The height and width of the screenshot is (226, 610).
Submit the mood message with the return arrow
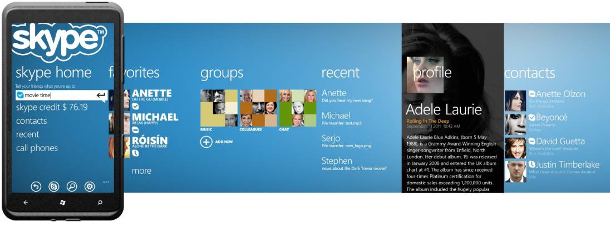point(101,95)
